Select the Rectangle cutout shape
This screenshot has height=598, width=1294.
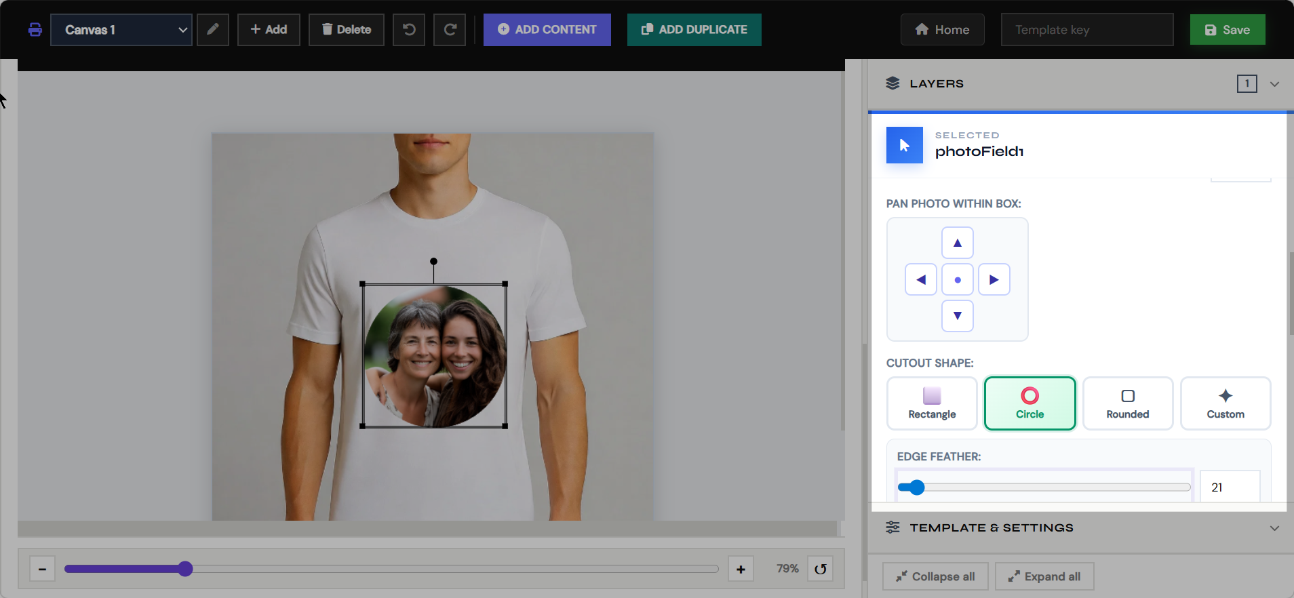pos(932,403)
